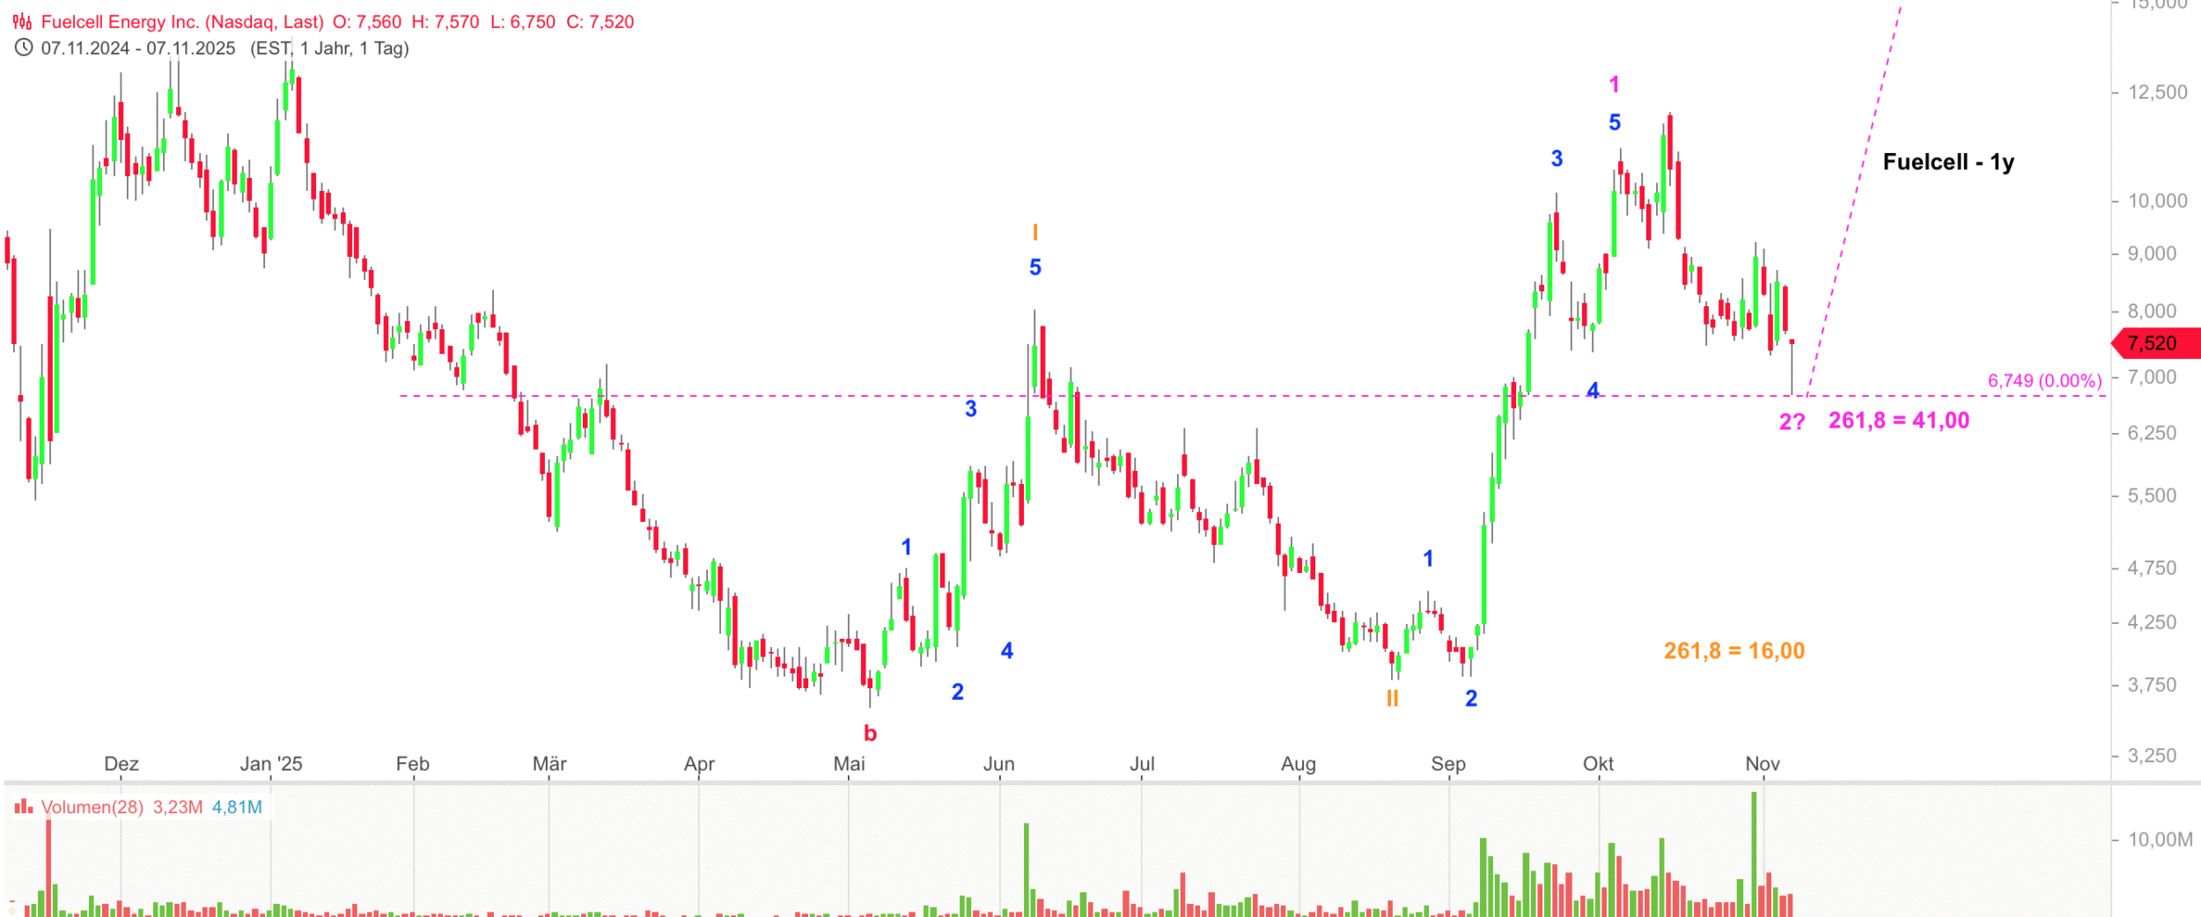Image resolution: width=2201 pixels, height=917 pixels.
Task: Select the Volumen(28) indicator label
Action: [92, 807]
